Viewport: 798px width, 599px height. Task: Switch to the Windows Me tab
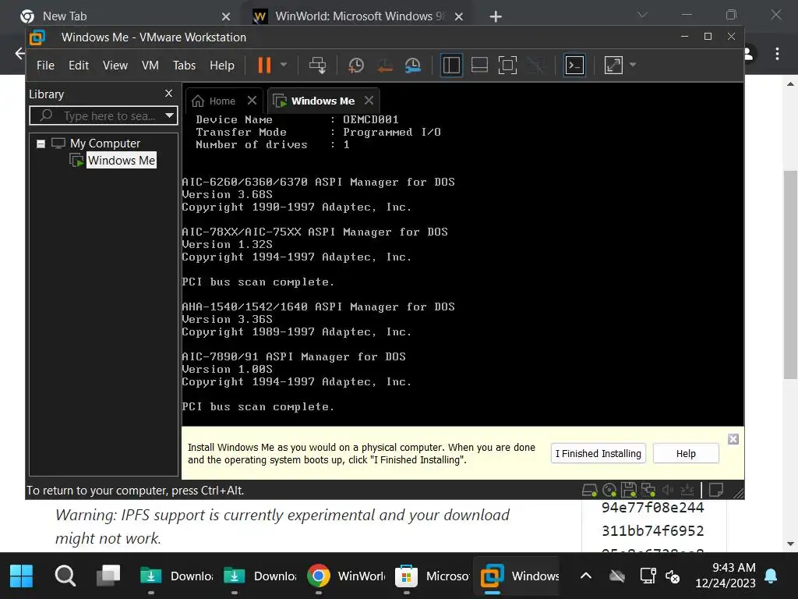pyautogui.click(x=314, y=101)
